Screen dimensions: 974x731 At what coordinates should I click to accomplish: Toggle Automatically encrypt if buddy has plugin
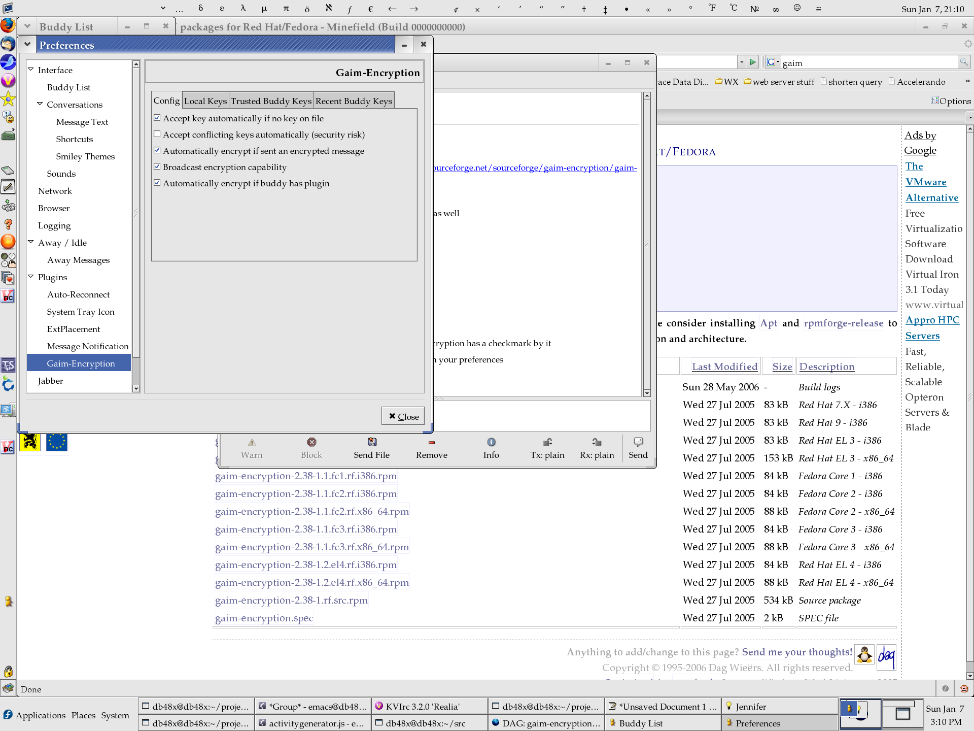157,183
